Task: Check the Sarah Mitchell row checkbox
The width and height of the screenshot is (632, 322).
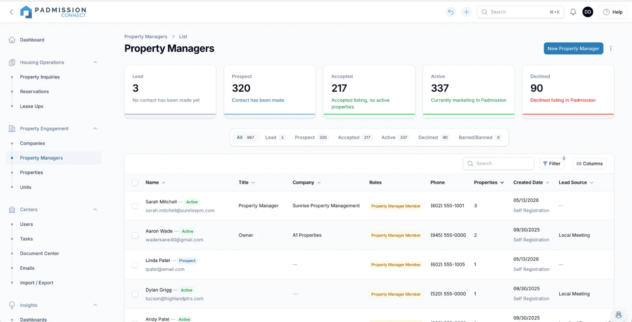Action: tap(135, 206)
